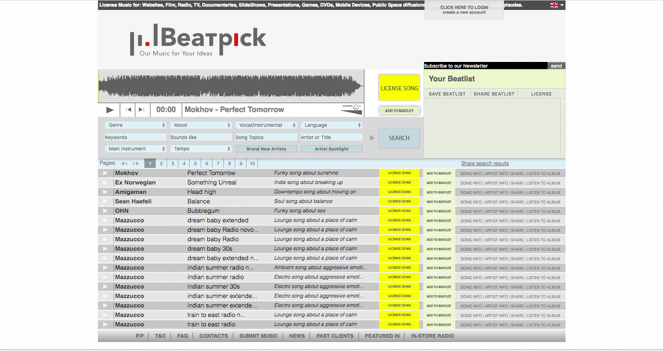Adjust the player volume slider
The width and height of the screenshot is (663, 351).
coord(352,109)
